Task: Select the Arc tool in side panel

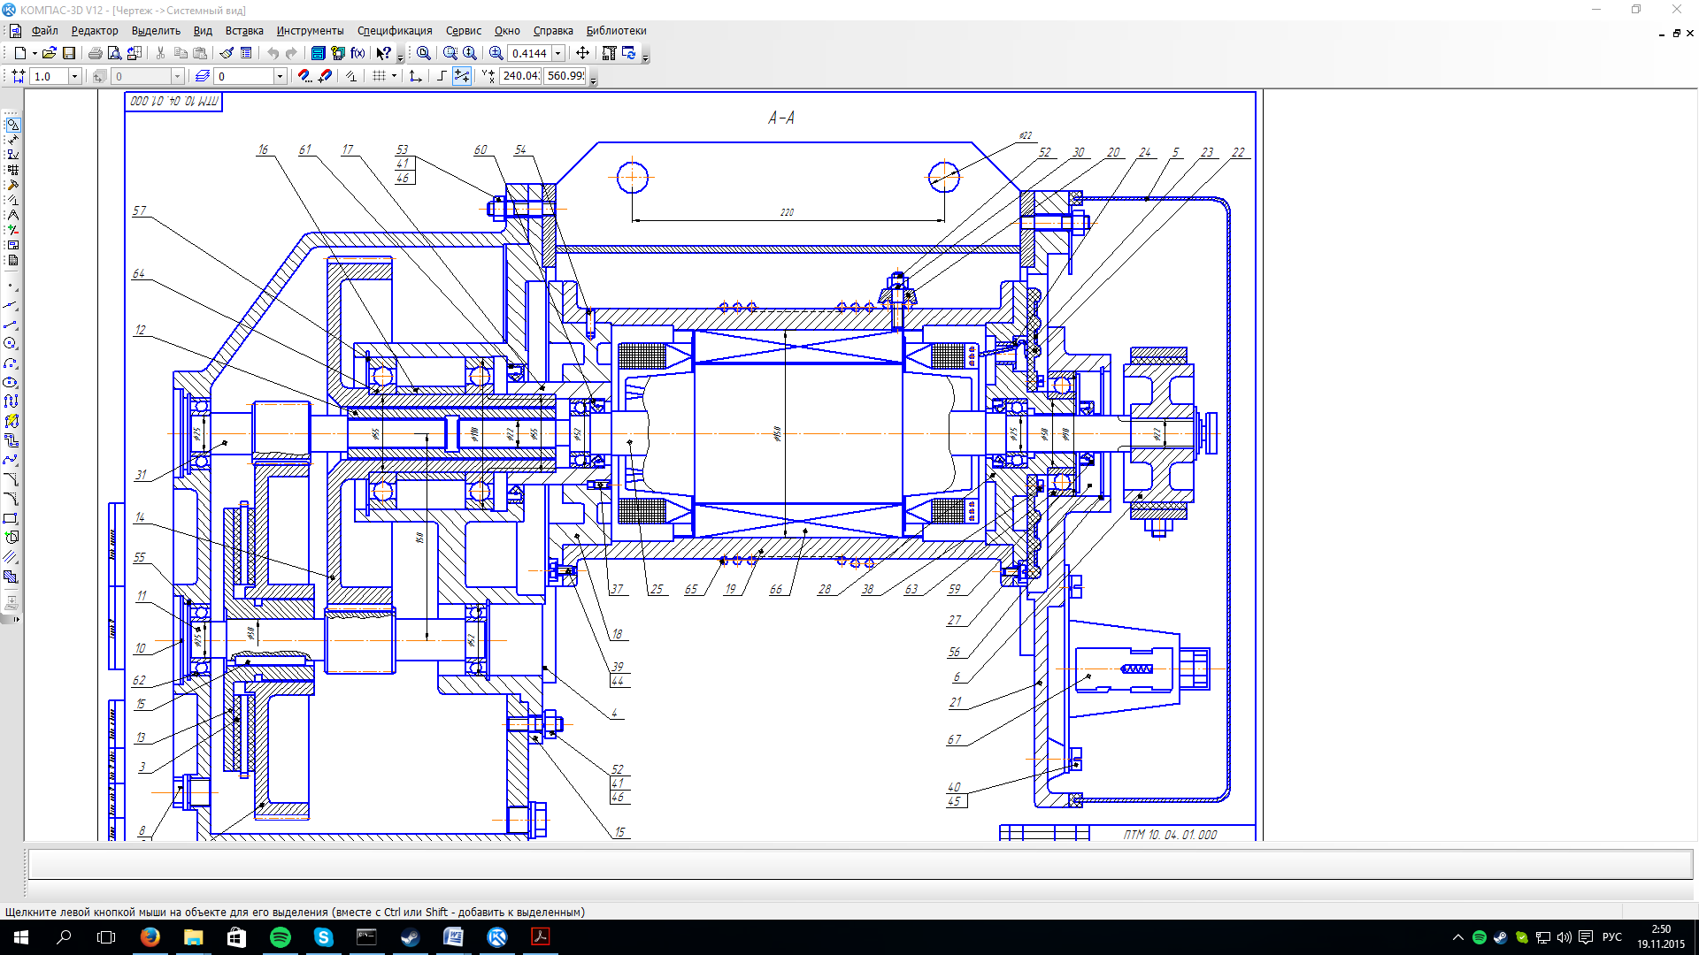Action: pyautogui.click(x=12, y=363)
